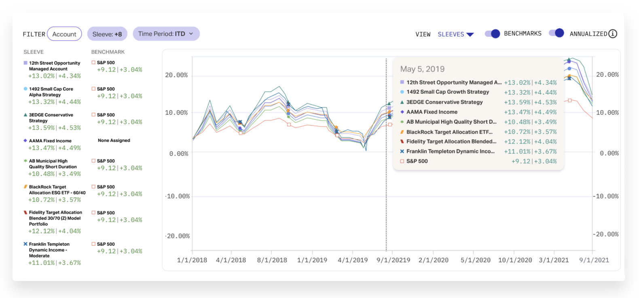Click None Assigned benchmark for AAMA Fixed Income
The width and height of the screenshot is (639, 298).
point(114,141)
